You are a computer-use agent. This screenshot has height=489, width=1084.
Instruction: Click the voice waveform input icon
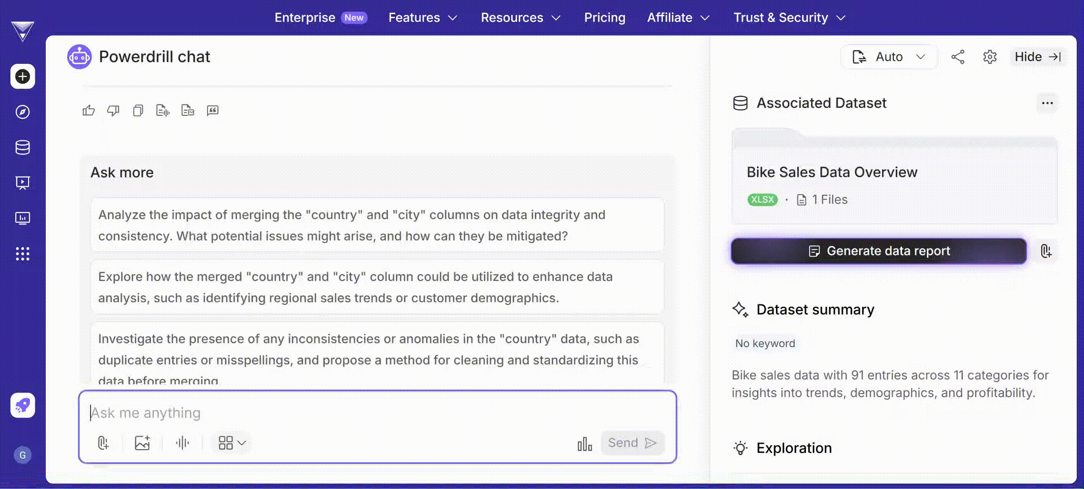[182, 443]
